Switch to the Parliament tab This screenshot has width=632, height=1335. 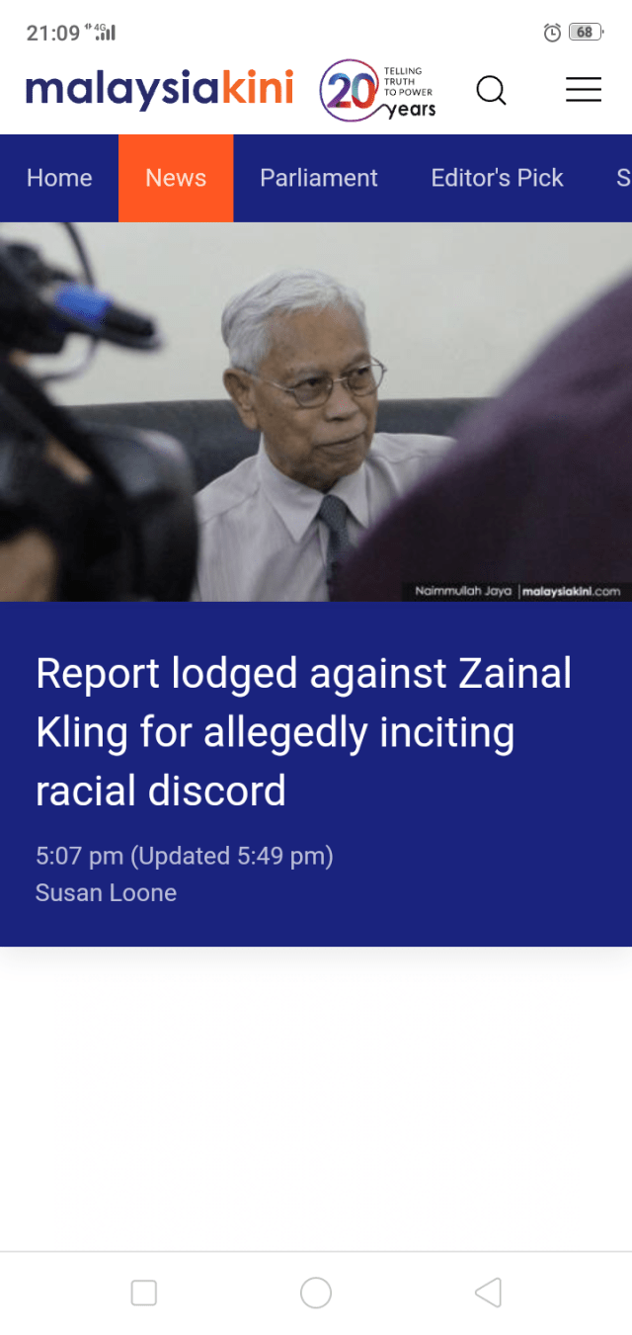(319, 178)
